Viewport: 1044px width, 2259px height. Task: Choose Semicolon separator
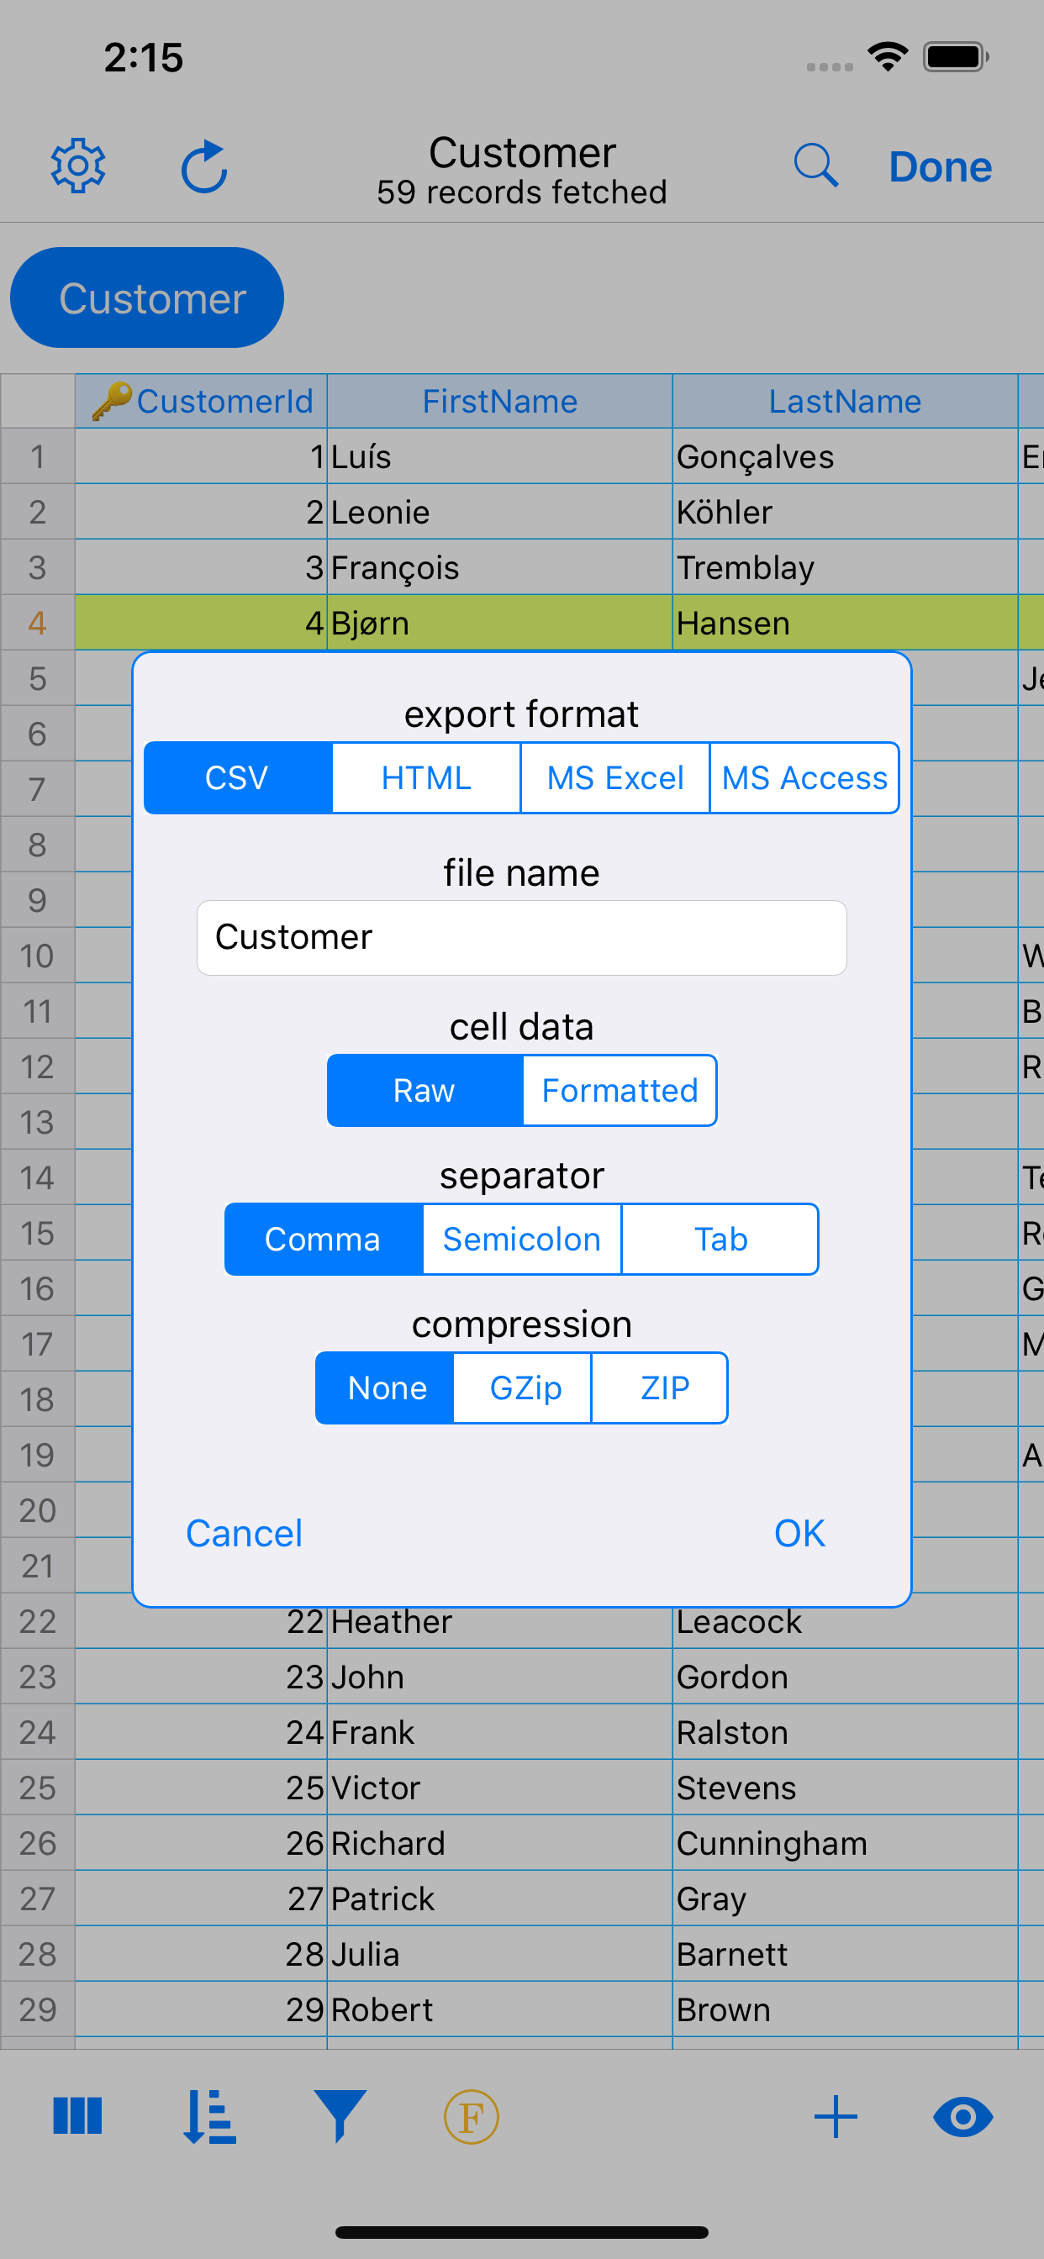coord(522,1239)
